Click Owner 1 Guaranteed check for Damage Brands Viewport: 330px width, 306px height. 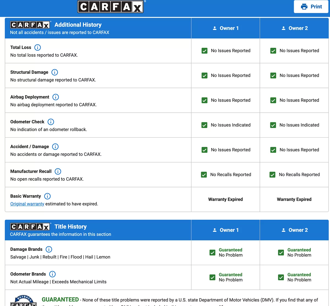pyautogui.click(x=212, y=252)
